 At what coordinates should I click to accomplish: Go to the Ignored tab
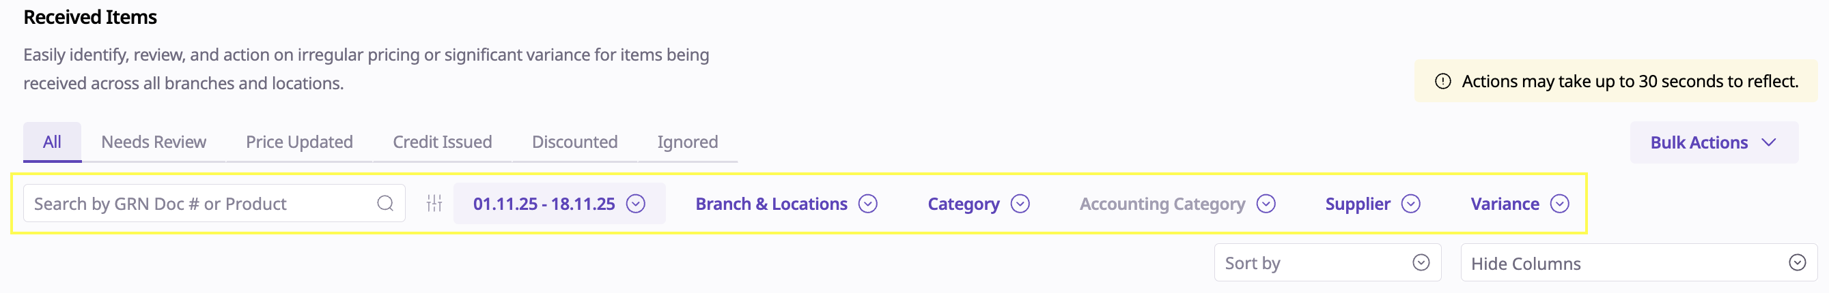point(686,142)
